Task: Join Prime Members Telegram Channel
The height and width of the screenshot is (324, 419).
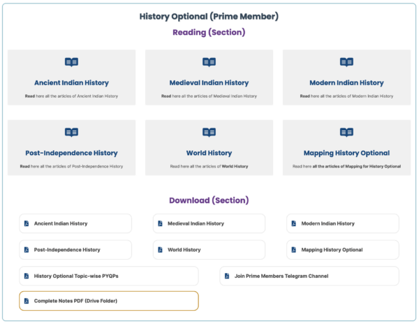Action: [x=309, y=276]
